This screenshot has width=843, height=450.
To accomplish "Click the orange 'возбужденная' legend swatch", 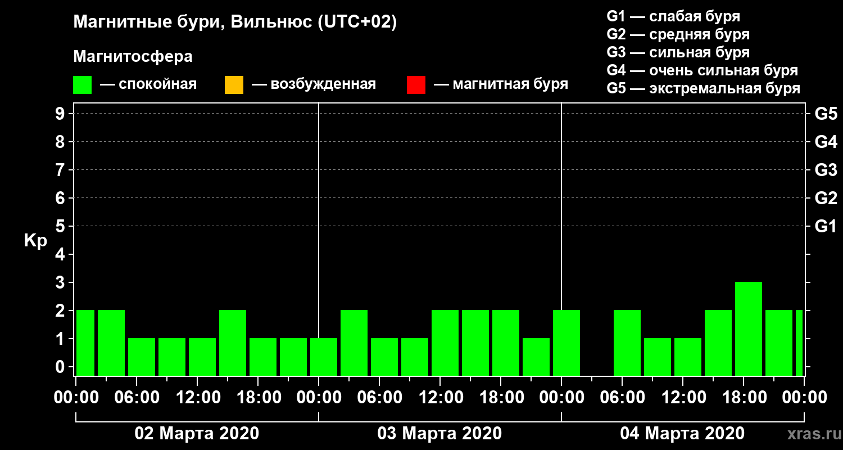I will coord(234,84).
